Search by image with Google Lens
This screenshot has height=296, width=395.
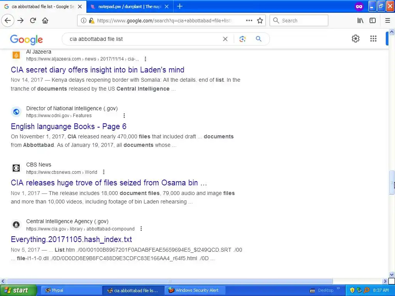tap(242, 39)
